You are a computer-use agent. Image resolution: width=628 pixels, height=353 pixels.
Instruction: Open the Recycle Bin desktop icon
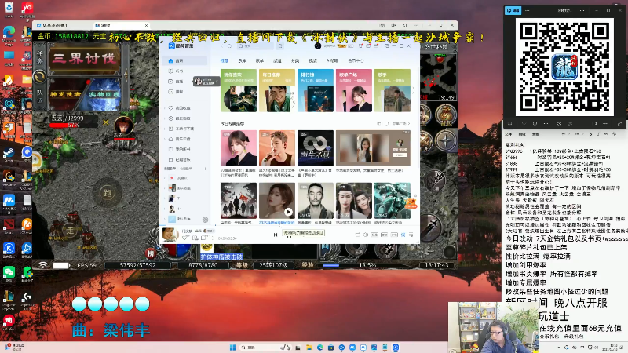click(9, 9)
